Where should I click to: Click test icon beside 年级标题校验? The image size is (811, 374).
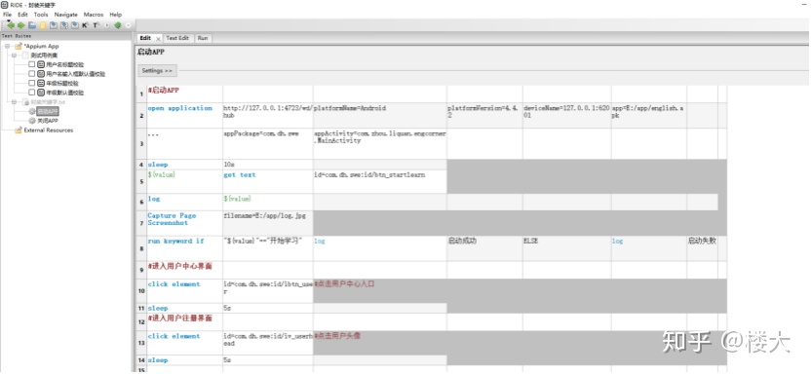pos(41,83)
